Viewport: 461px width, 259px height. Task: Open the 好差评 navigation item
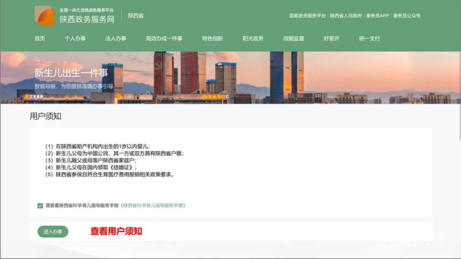click(331, 38)
